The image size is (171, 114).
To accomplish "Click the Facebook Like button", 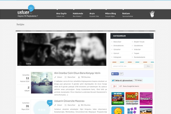I will pos(115,74).
